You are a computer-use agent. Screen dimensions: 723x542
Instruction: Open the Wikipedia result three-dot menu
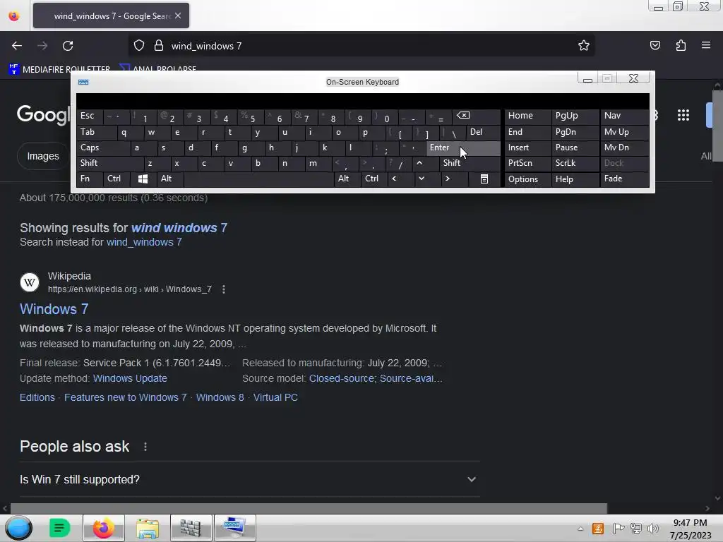[224, 289]
